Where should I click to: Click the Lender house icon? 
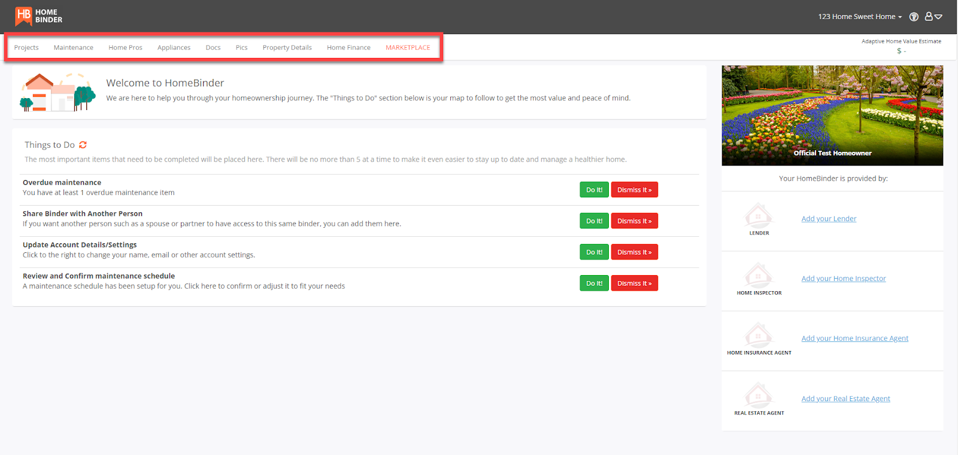click(759, 215)
